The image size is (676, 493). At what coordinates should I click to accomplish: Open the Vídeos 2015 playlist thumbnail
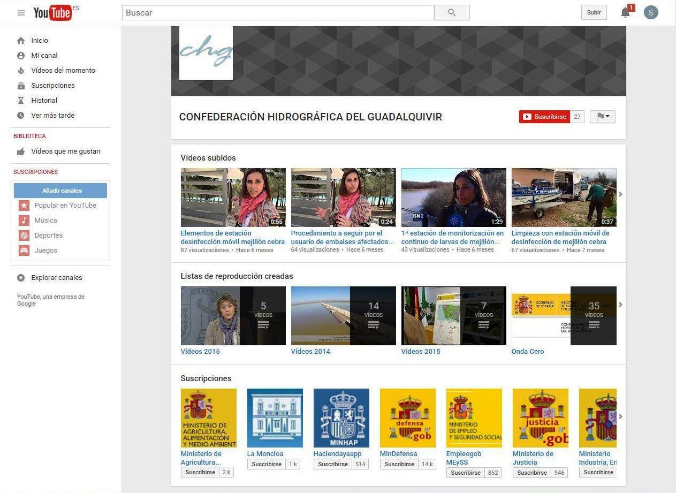454,316
